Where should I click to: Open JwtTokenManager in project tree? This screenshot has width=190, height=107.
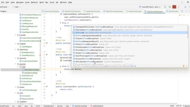click(29, 90)
